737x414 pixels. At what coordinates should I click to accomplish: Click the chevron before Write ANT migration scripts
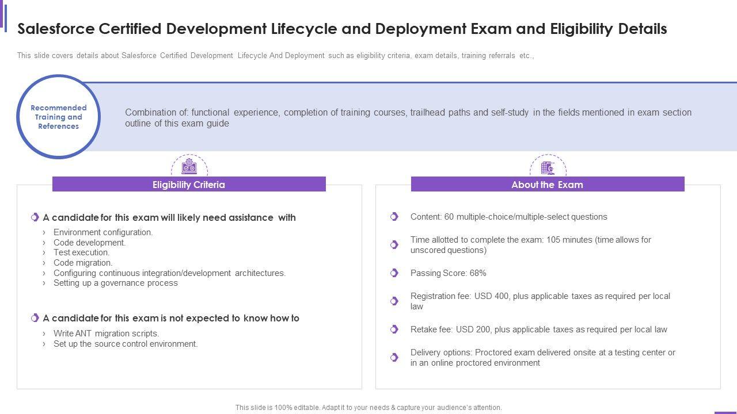(x=44, y=333)
